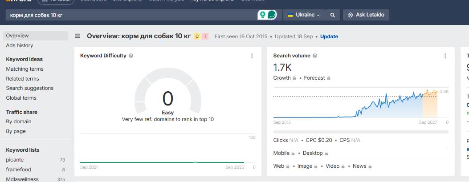Image resolution: width=469 pixels, height=182 pixels.
Task: Click the Ask Letaido button
Action: pyautogui.click(x=366, y=15)
